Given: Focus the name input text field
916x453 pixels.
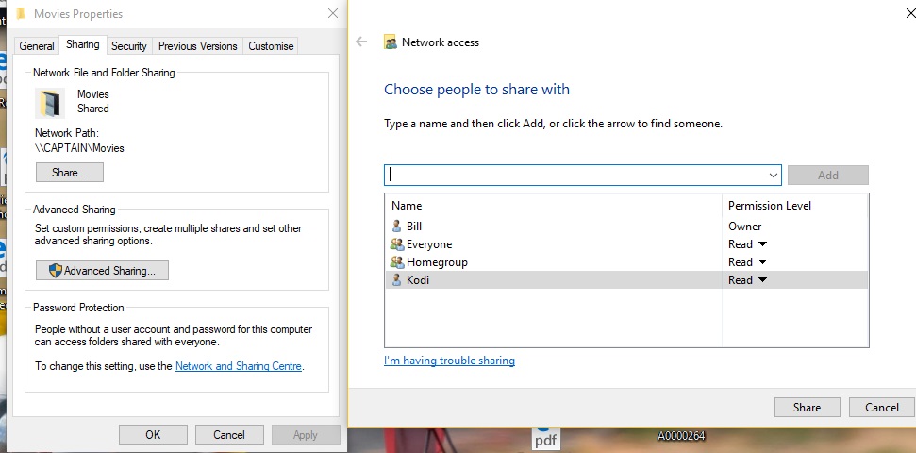Looking at the screenshot, I should point(575,176).
